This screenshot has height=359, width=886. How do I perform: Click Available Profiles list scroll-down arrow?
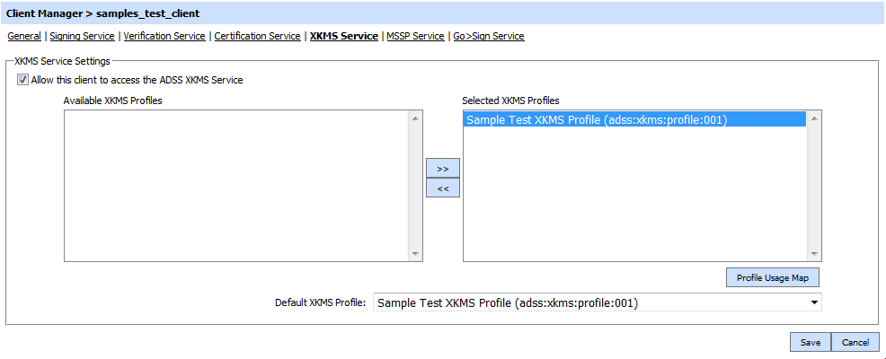pyautogui.click(x=415, y=254)
